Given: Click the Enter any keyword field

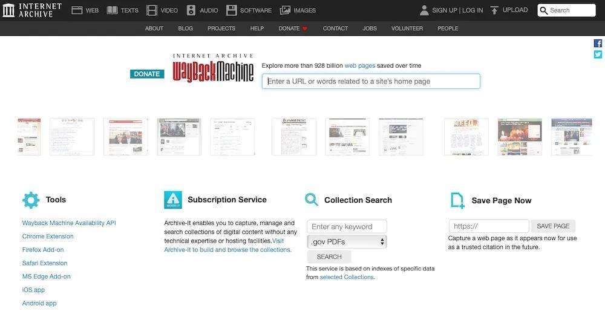Looking at the screenshot, I should (347, 227).
